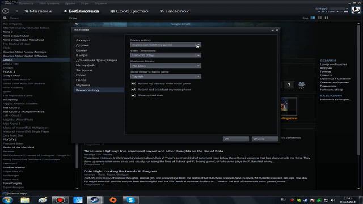Select Семья in settings sidebar
The height and width of the screenshot is (204, 363).
pyautogui.click(x=82, y=50)
